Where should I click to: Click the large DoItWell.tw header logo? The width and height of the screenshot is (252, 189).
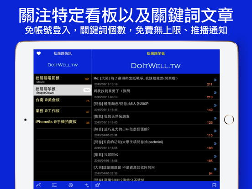point(156,66)
